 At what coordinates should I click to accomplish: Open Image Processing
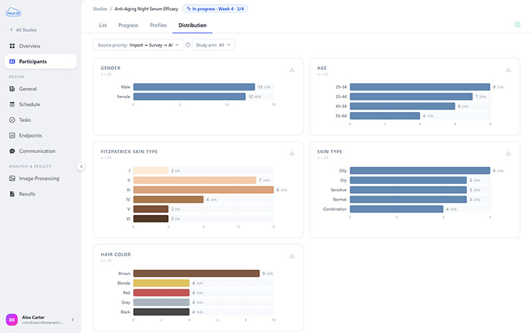[41, 178]
